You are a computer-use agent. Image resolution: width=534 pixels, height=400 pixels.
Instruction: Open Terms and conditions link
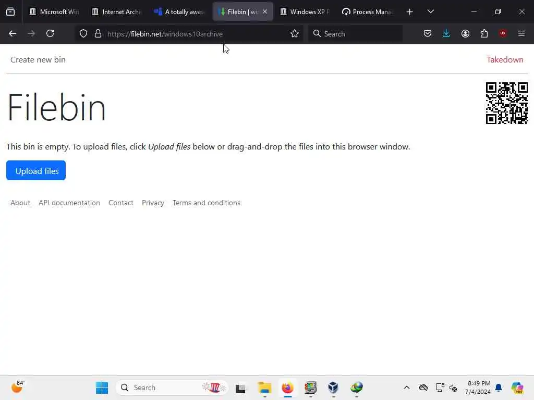(207, 203)
